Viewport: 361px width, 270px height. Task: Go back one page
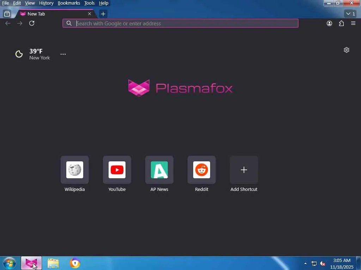point(8,23)
